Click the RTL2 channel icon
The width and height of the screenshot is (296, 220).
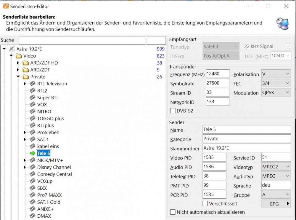coord(33,90)
